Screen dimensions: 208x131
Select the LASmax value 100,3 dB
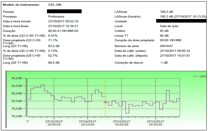coord(167,11)
